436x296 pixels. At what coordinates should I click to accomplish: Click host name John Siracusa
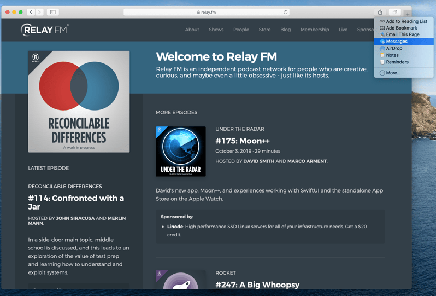pyautogui.click(x=75, y=218)
